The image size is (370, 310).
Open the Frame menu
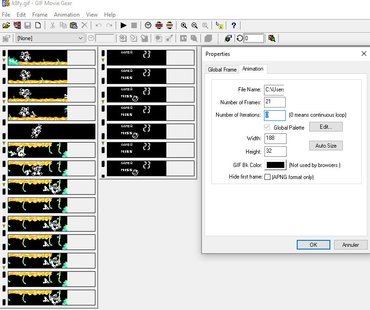pos(40,15)
